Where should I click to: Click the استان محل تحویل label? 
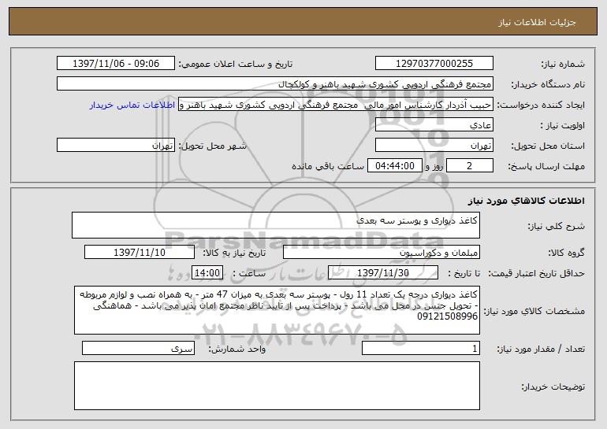[x=548, y=146]
